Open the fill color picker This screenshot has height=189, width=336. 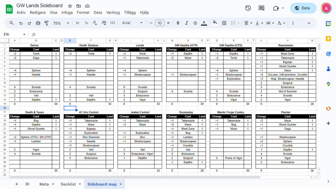click(215, 23)
